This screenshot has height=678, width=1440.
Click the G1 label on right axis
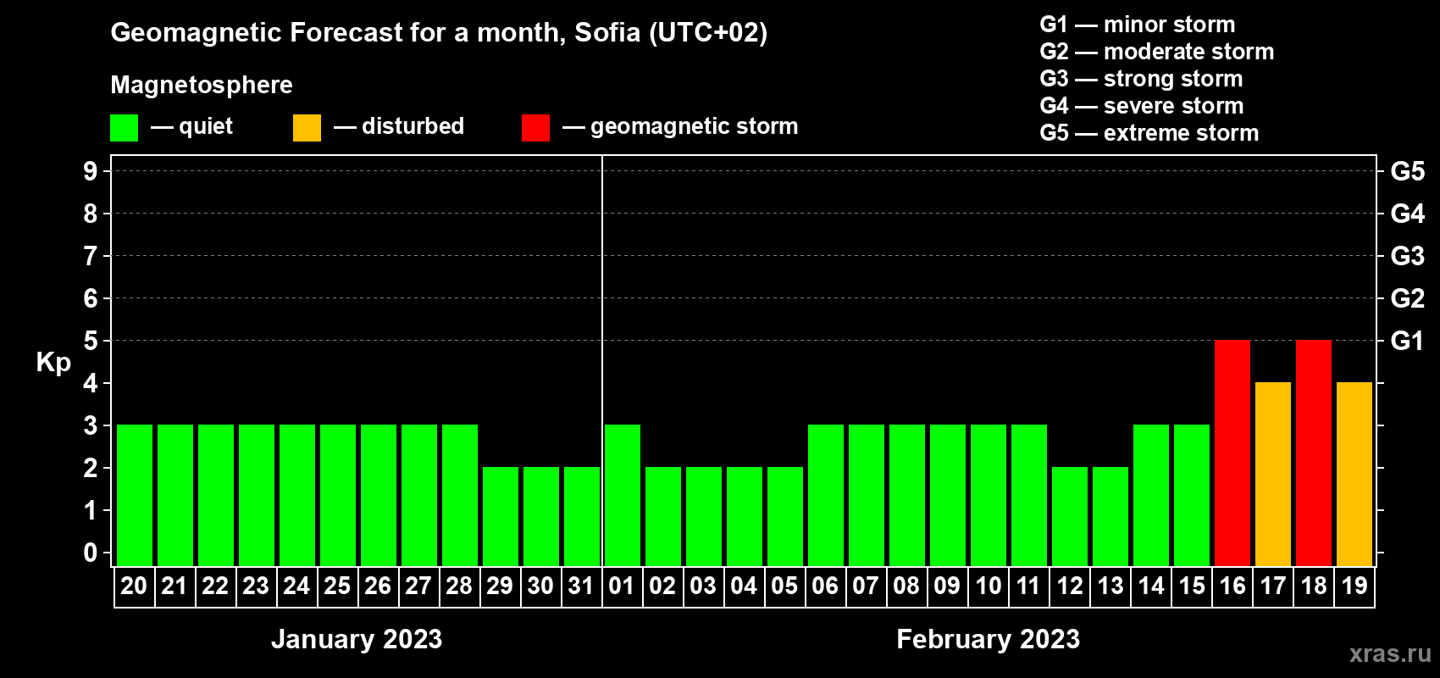(x=1408, y=341)
